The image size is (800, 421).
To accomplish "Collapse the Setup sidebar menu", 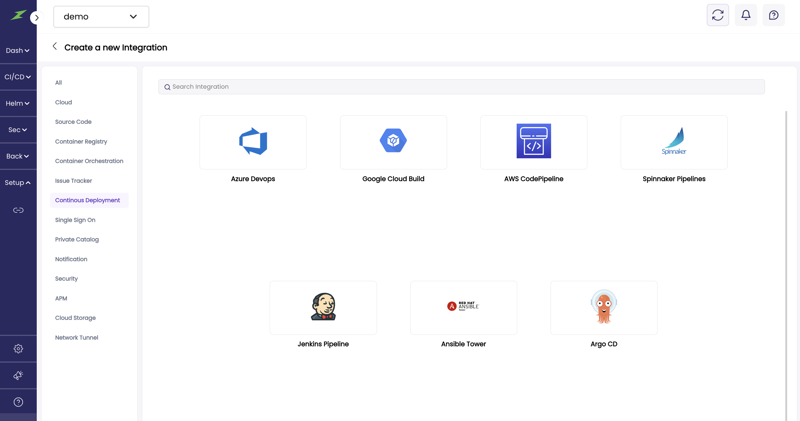I will (x=18, y=183).
